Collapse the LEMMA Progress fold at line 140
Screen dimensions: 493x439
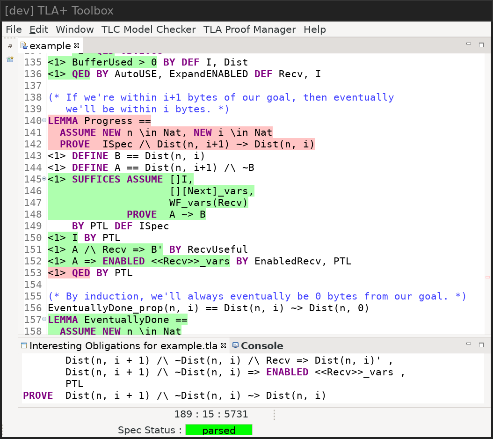click(x=44, y=120)
